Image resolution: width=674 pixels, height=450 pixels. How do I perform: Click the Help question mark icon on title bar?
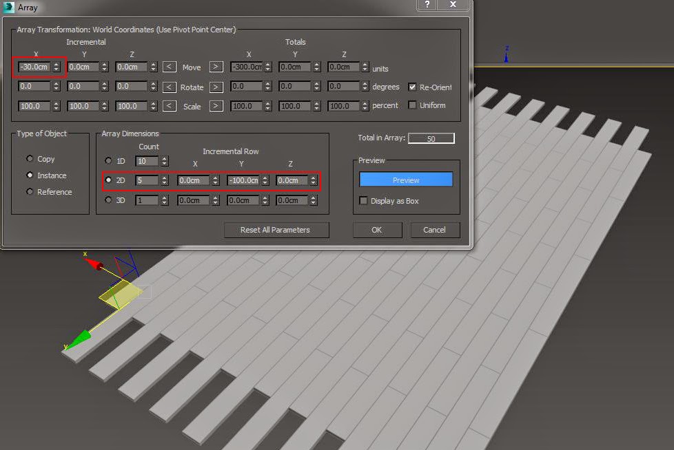click(x=426, y=6)
